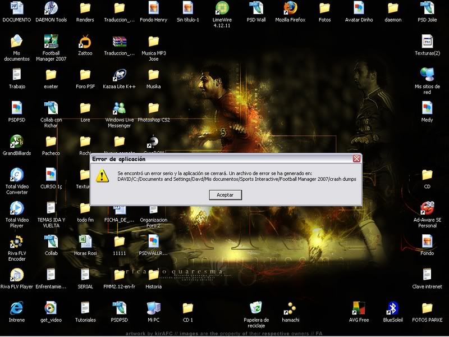Viewport: 449px width, 337px height.
Task: Open the Renders folder
Action: 85,8
